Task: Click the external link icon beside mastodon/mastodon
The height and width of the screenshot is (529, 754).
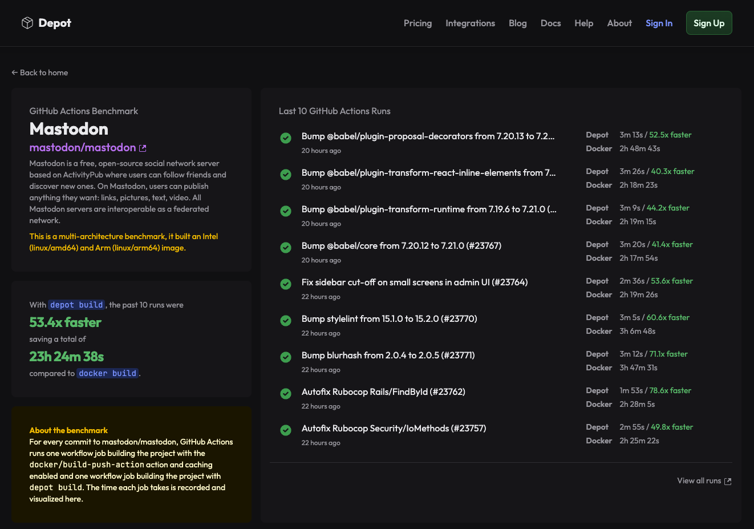Action: 143,148
